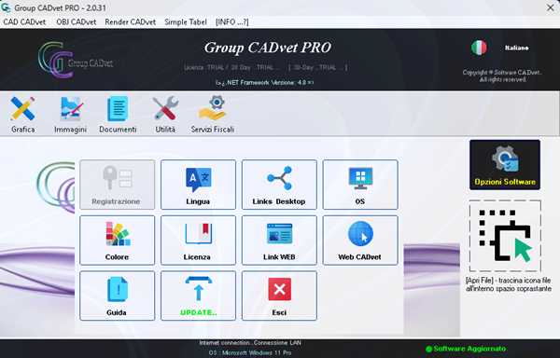Open the Utilità wrench icon
Image resolution: width=560 pixels, height=358 pixels.
coord(165,114)
